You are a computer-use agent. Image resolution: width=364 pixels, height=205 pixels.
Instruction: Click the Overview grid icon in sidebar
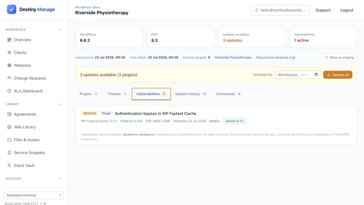click(x=9, y=40)
